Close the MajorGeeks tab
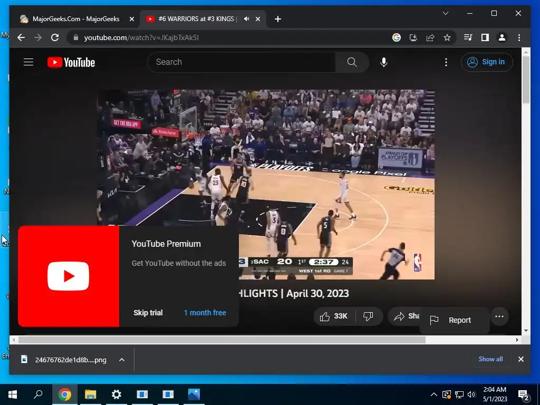540x405 pixels. click(131, 19)
